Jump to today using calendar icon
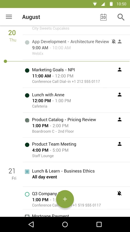 point(103,17)
